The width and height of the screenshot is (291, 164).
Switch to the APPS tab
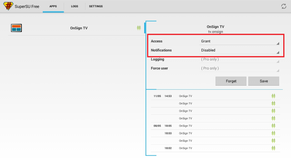tap(53, 6)
